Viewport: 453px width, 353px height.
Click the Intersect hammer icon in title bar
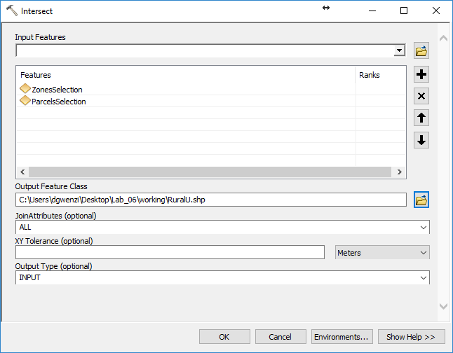[11, 11]
